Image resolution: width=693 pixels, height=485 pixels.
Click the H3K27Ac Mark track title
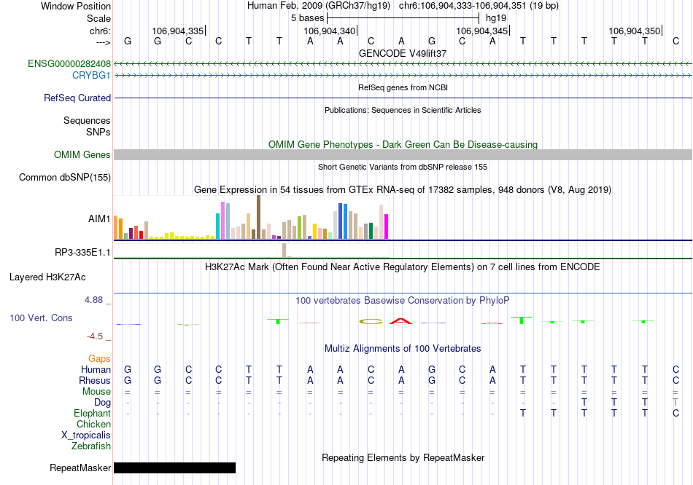pyautogui.click(x=403, y=267)
